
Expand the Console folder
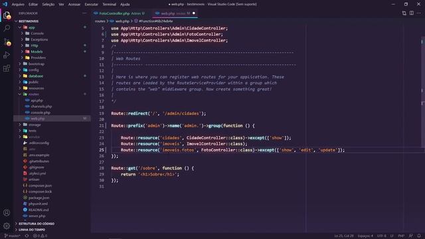point(37,33)
